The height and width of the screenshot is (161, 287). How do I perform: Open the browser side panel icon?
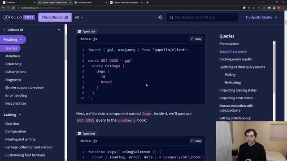274,8
